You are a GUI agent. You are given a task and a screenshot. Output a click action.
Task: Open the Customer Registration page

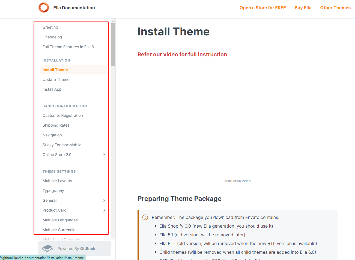63,115
